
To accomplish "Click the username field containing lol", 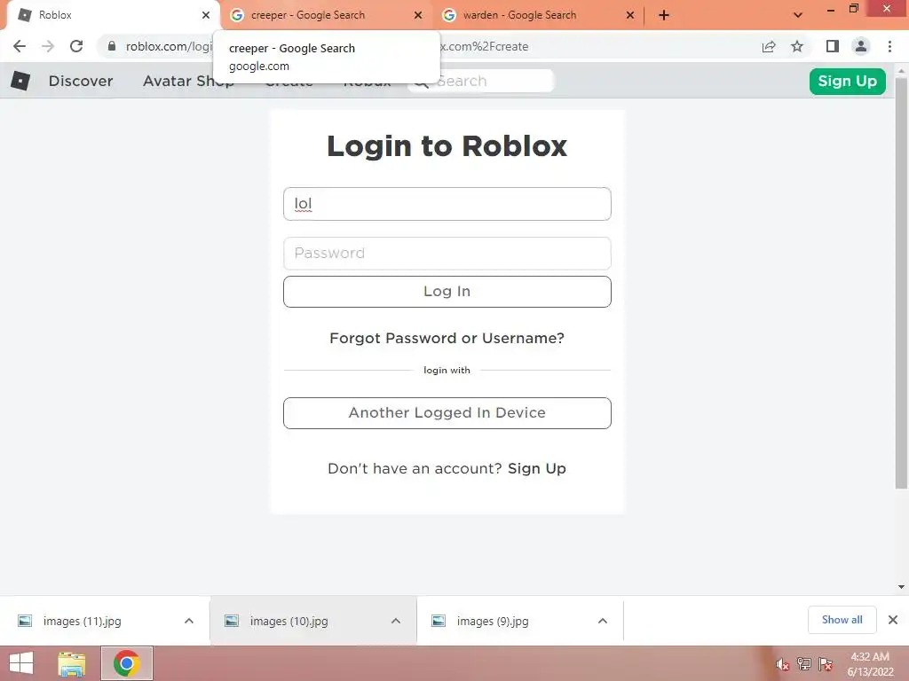I will (x=447, y=204).
